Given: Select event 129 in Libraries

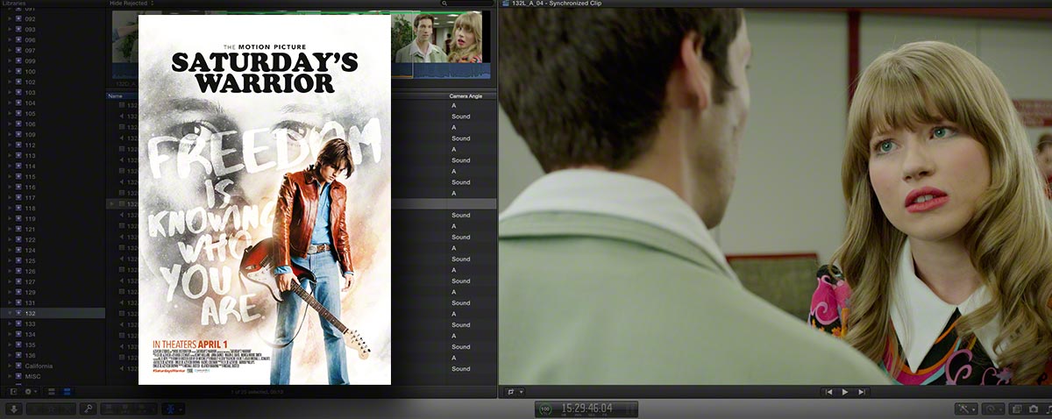Looking at the screenshot, I should click(53, 292).
